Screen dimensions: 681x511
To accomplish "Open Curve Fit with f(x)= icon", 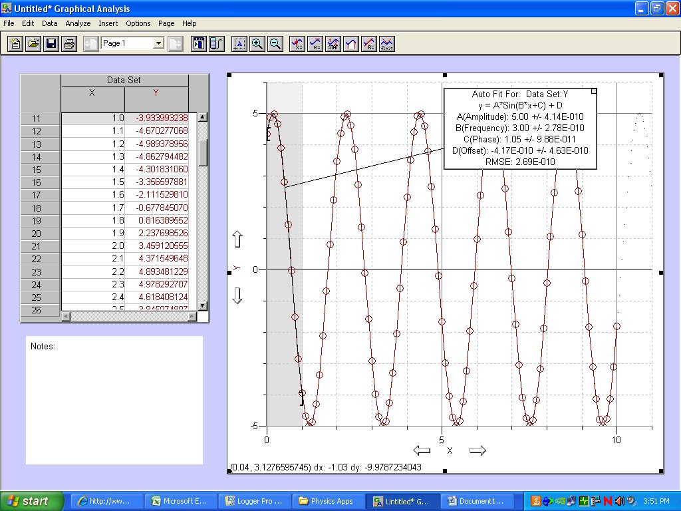I will click(386, 44).
